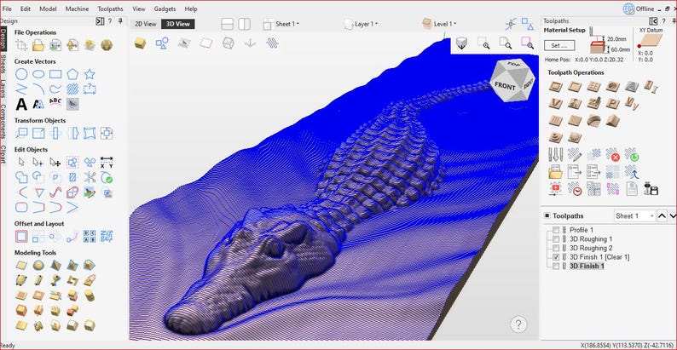The image size is (677, 350).
Task: Click the Drilling toolpath icon
Action: pyautogui.click(x=593, y=87)
